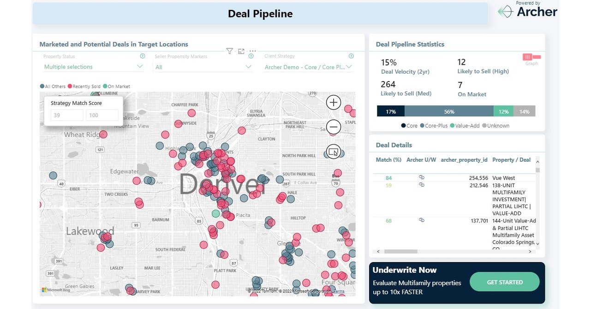Open the link icon beside Vue West
Screen dimensions: 591x309
(x=421, y=177)
